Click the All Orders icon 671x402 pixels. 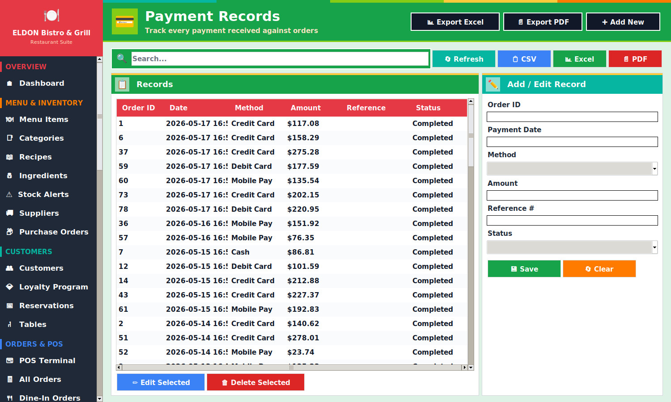9,380
